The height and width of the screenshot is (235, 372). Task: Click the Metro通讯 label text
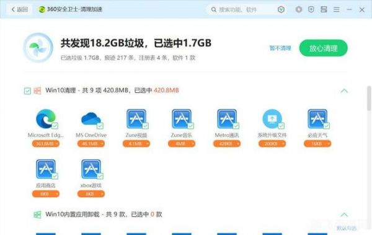227,135
